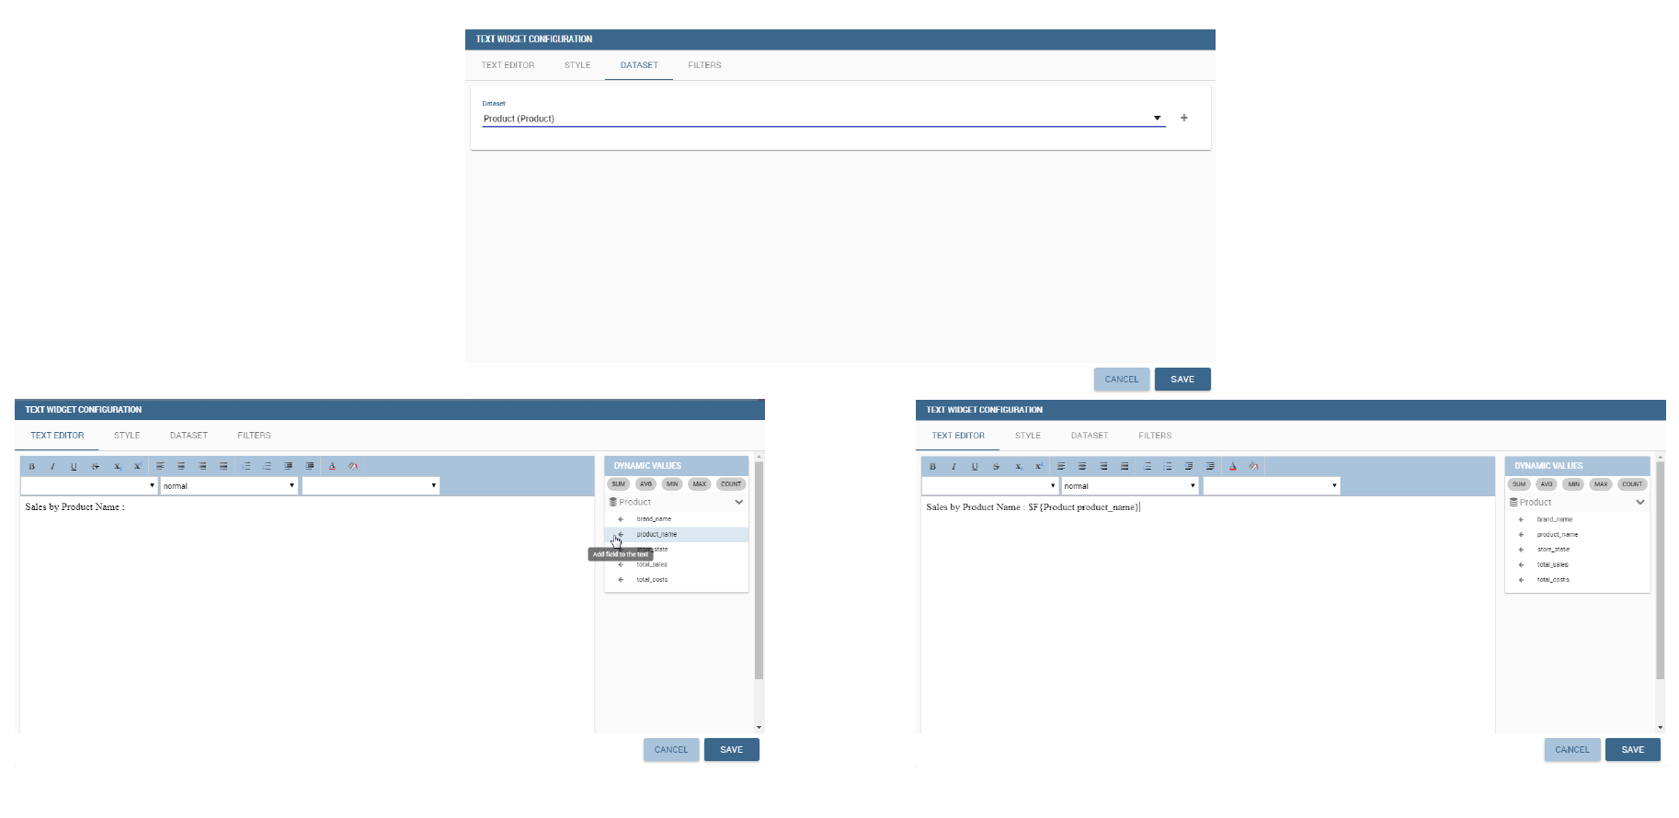Decrease indent in left editor dialog
Image resolution: width=1679 pixels, height=818 pixels.
pyautogui.click(x=288, y=466)
